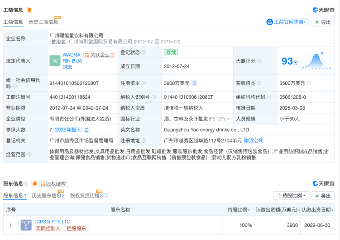340x240 pixels.
Task: Open 股权结构 equity structure button
Action: (x=53, y=184)
